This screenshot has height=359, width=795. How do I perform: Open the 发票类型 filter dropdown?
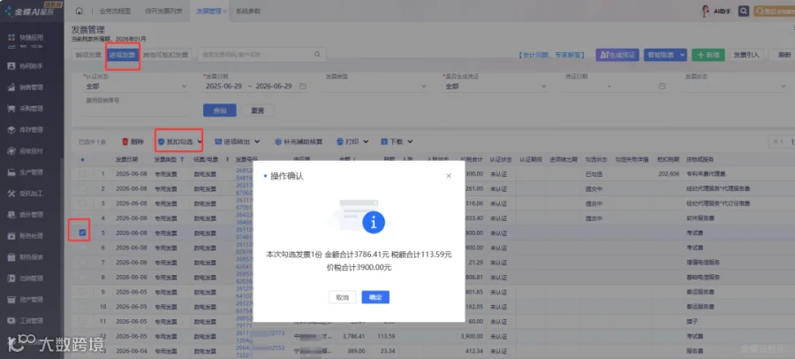pos(375,87)
